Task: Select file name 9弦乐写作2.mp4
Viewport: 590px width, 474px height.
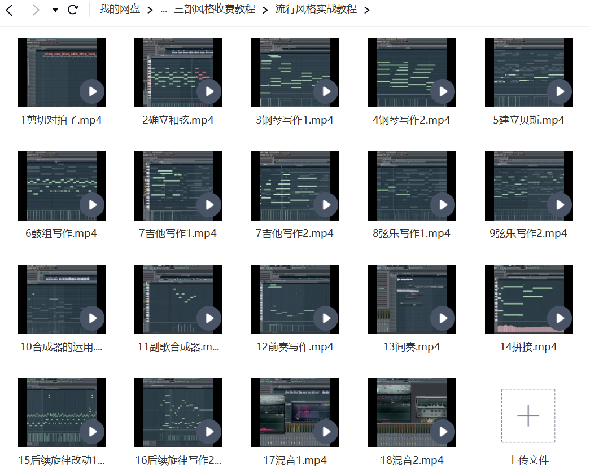Action: pos(528,234)
